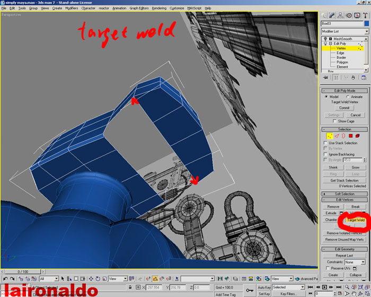Select Polygon in the modifier stack

pyautogui.click(x=342, y=62)
